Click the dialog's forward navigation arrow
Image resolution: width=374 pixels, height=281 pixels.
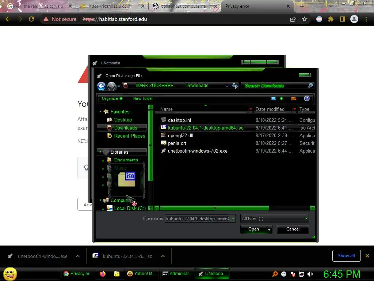(112, 86)
